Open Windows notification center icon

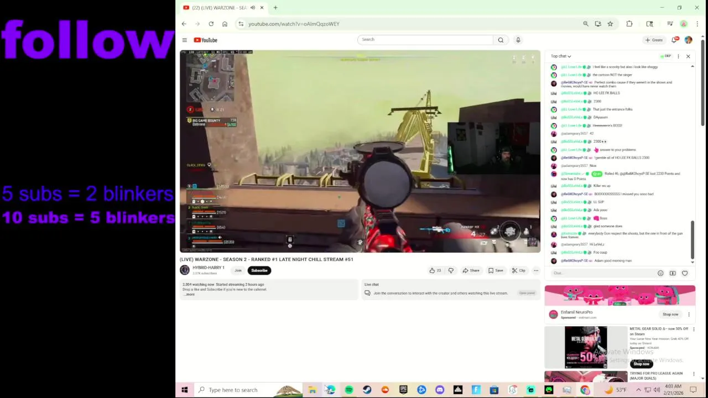pos(693,390)
